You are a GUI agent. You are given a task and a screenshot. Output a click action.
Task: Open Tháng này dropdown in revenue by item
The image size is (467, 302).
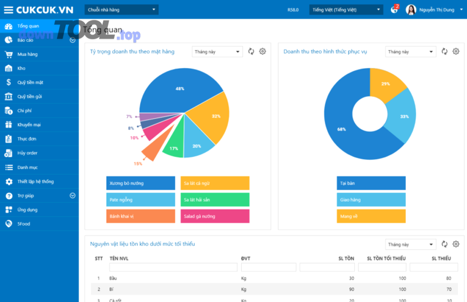click(x=217, y=52)
